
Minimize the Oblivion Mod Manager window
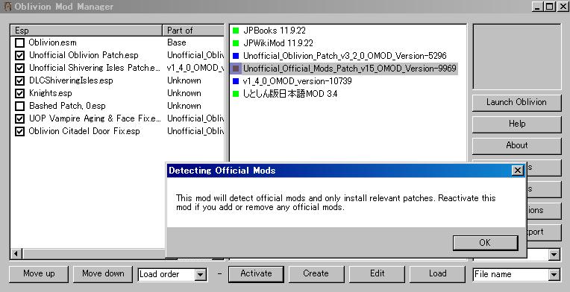[x=537, y=7]
